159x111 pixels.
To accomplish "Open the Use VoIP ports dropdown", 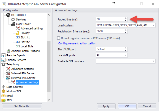I will [125, 55].
